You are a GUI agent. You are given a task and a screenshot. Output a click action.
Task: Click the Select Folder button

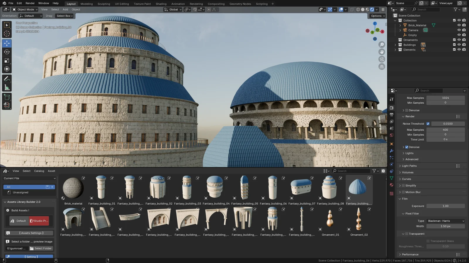point(41,248)
